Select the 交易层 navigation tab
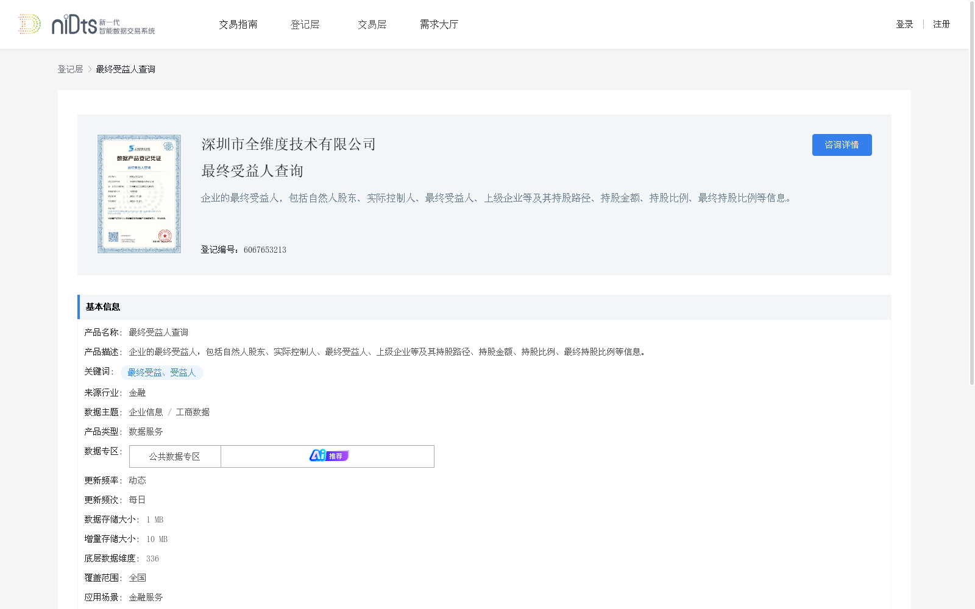The image size is (975, 609). click(x=372, y=24)
